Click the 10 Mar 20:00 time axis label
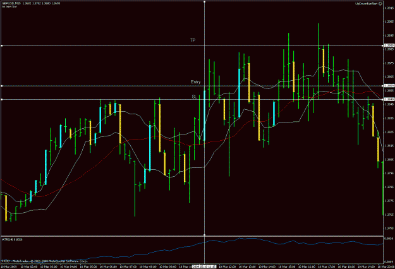 point(386,266)
